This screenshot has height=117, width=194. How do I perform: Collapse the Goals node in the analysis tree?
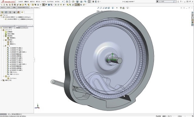tap(4, 46)
